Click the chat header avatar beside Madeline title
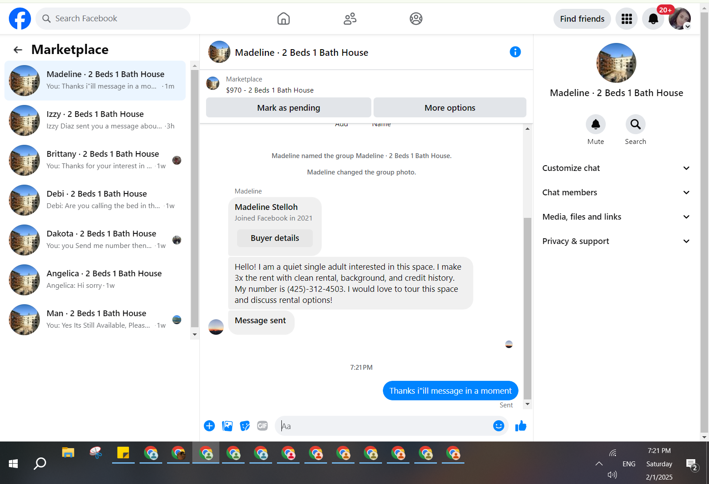Viewport: 709px width, 484px height. pyautogui.click(x=219, y=52)
